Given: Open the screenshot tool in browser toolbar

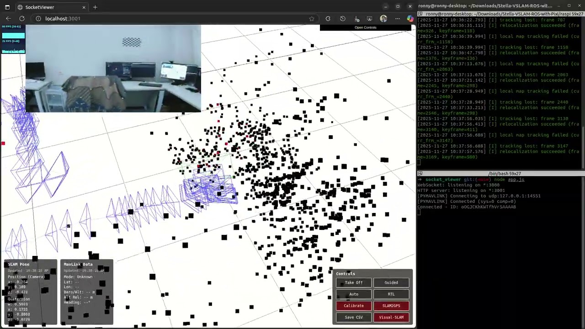Looking at the screenshot, I should pyautogui.click(x=369, y=19).
